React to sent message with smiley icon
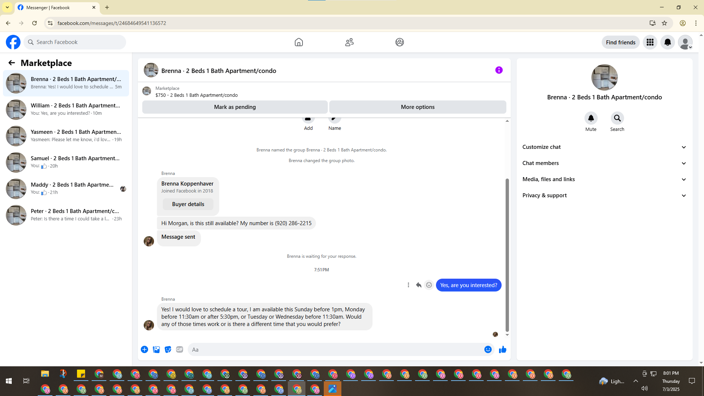The width and height of the screenshot is (704, 396). pos(429,285)
